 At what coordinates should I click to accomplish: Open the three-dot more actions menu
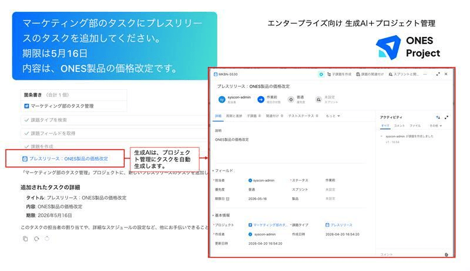click(425, 74)
